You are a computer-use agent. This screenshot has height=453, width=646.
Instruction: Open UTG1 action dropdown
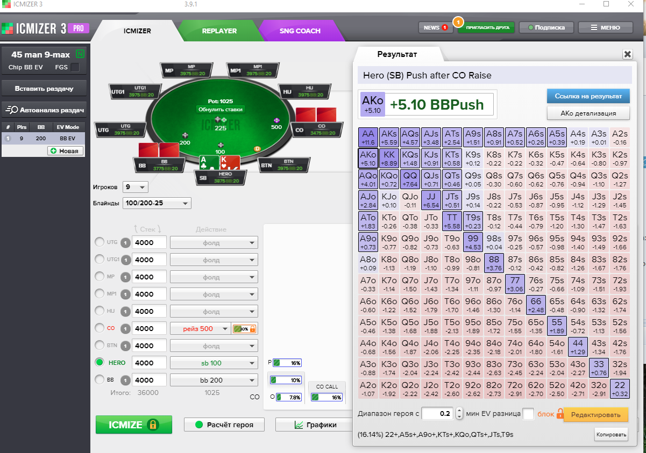(x=214, y=260)
